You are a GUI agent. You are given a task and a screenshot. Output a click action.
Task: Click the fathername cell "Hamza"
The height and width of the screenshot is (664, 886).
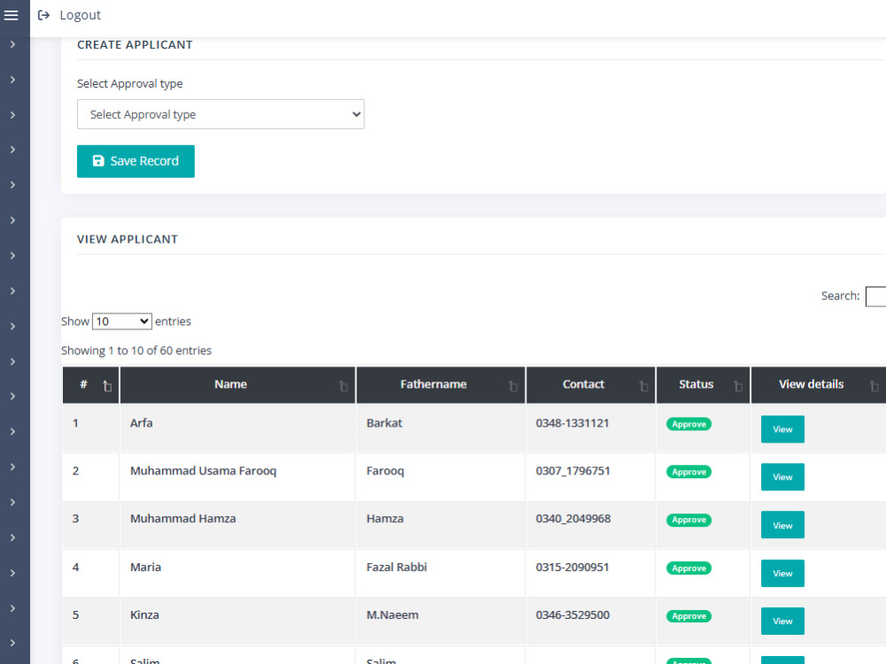(x=385, y=519)
